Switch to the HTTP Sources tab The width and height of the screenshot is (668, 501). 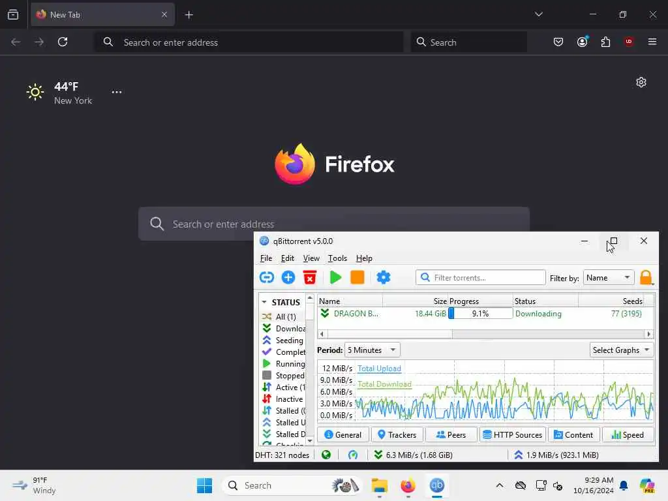pos(513,434)
